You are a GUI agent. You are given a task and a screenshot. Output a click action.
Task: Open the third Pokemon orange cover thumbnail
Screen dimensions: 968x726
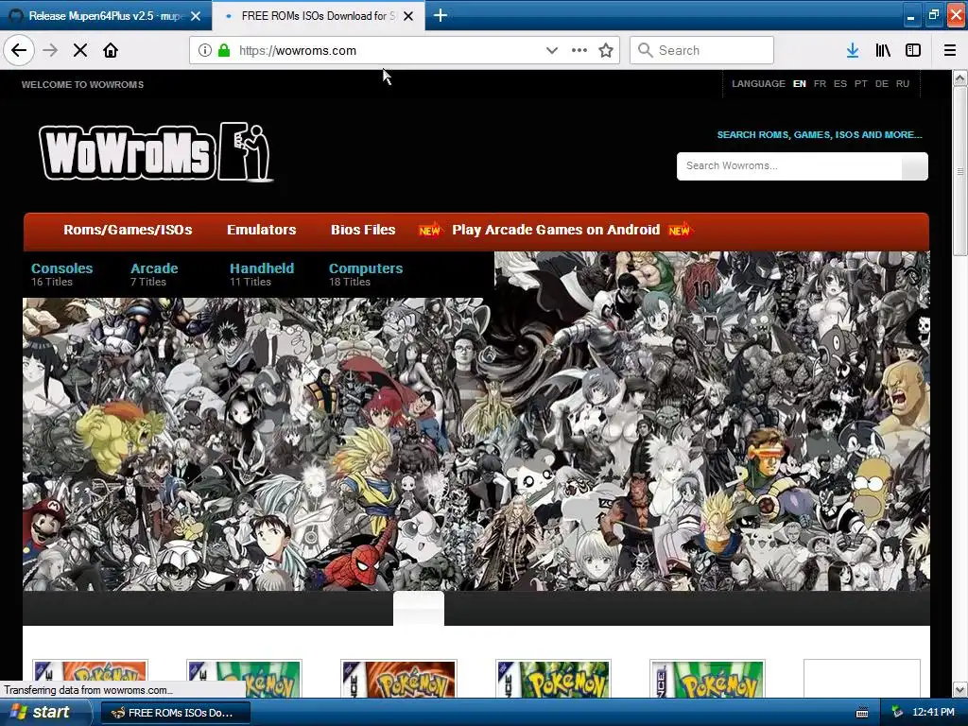(x=399, y=679)
